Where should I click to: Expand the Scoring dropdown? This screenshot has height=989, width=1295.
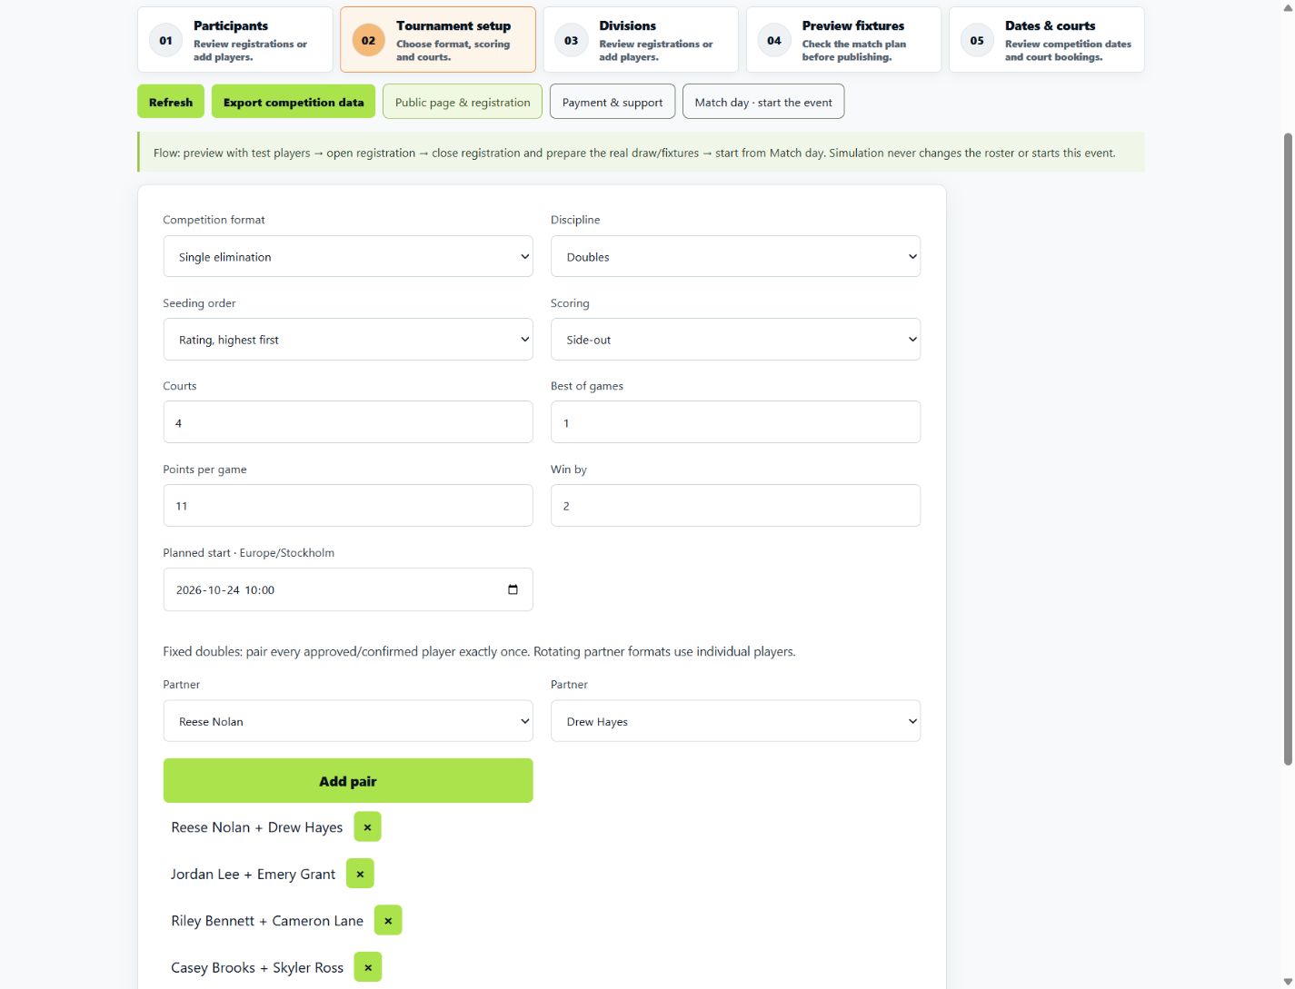tap(735, 340)
